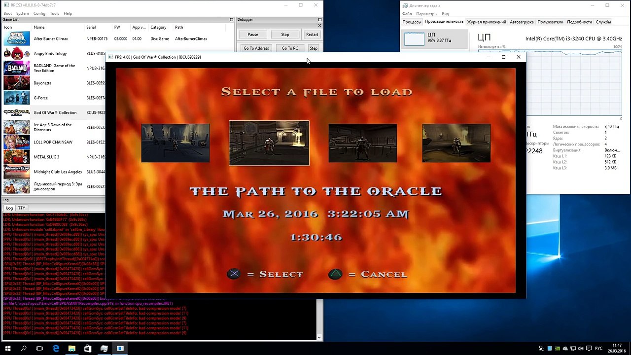The height and width of the screenshot is (355, 631).
Task: Select the Midnight Club: Los Angeles icon
Action: click(17, 172)
